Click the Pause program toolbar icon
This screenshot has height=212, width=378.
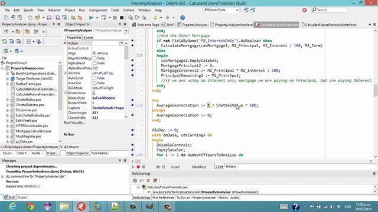click(115, 18)
